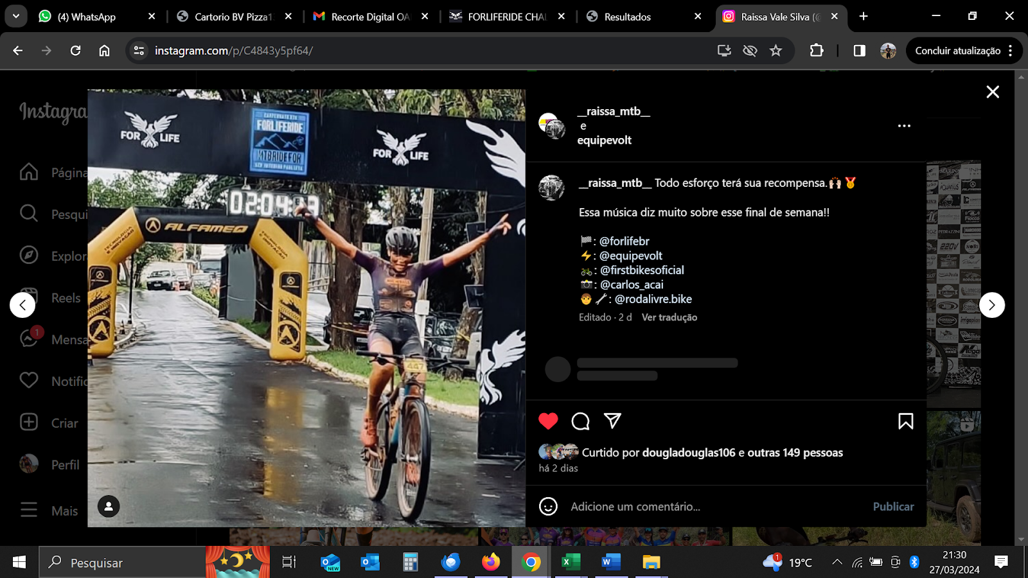Viewport: 1028px width, 578px height.
Task: Open the @rodalivre.bike mention link
Action: click(x=653, y=299)
